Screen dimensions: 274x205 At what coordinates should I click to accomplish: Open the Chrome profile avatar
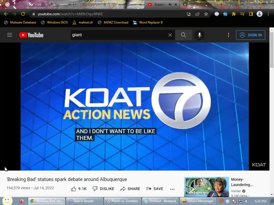(260, 14)
